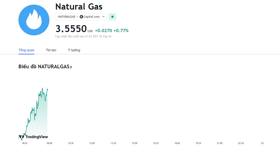Click the Natural Gas flame logo
Viewport: 280px width, 147px height.
coord(34,20)
